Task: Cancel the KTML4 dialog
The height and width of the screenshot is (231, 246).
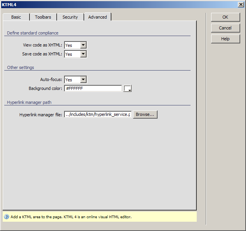Action: [x=225, y=28]
